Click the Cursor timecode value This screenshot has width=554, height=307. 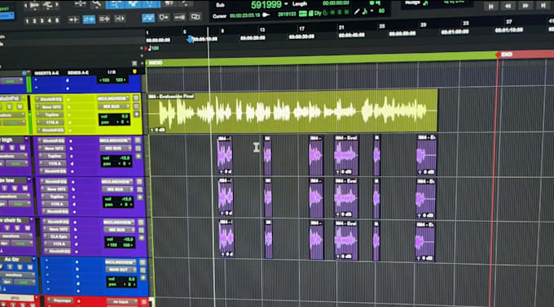[245, 15]
